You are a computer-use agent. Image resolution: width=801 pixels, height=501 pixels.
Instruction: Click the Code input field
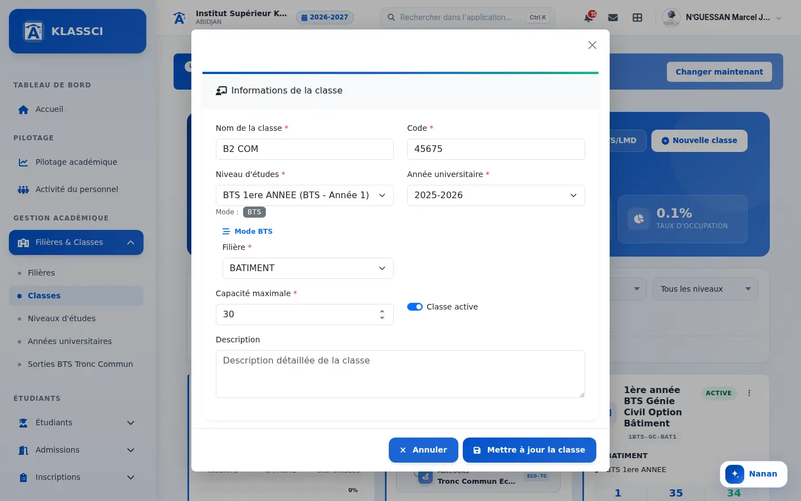(x=496, y=149)
